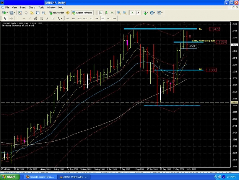Expand the Periods dropdown arrow
This screenshot has height=180, width=239.
click(154, 13)
